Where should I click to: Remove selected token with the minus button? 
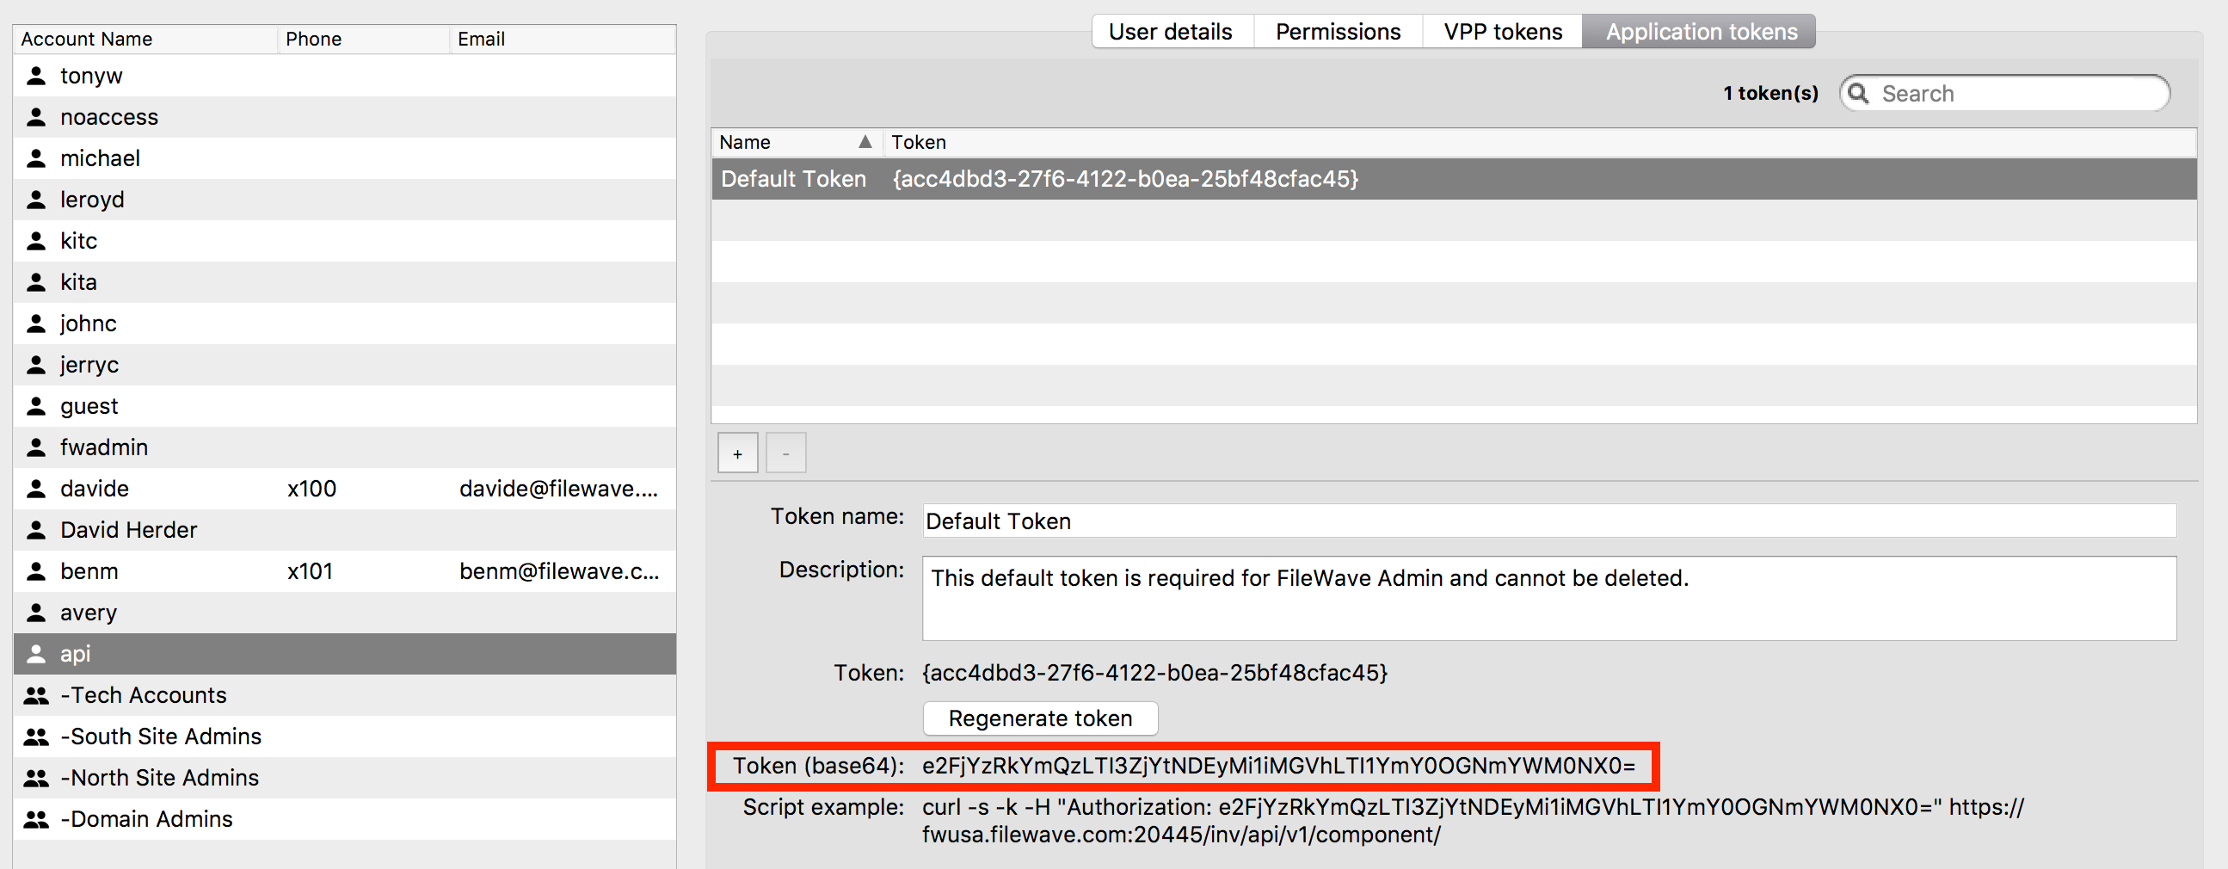pyautogui.click(x=785, y=453)
